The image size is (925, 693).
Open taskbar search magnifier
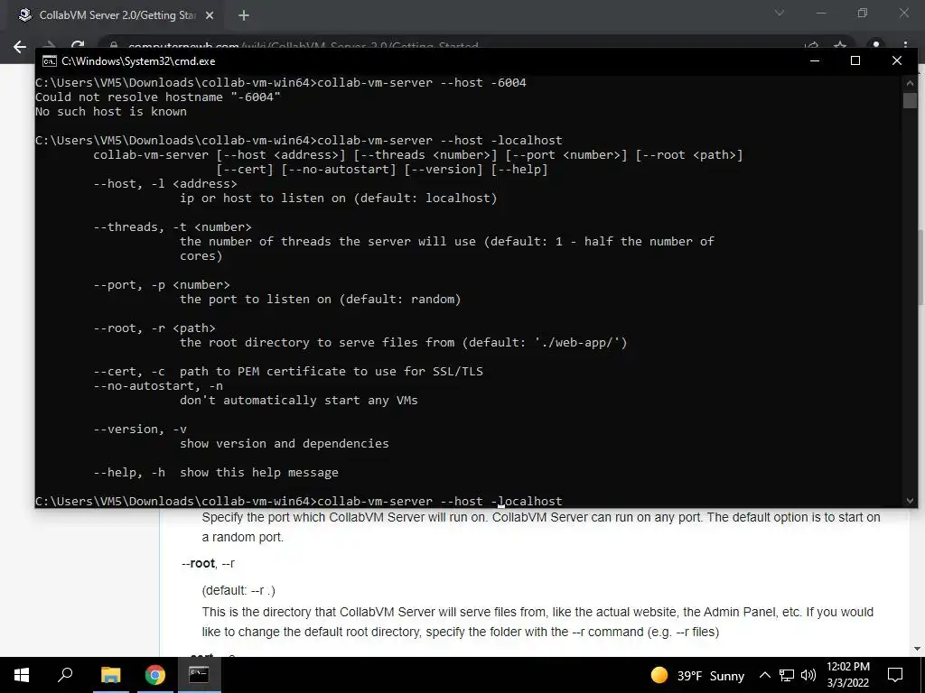coord(65,675)
